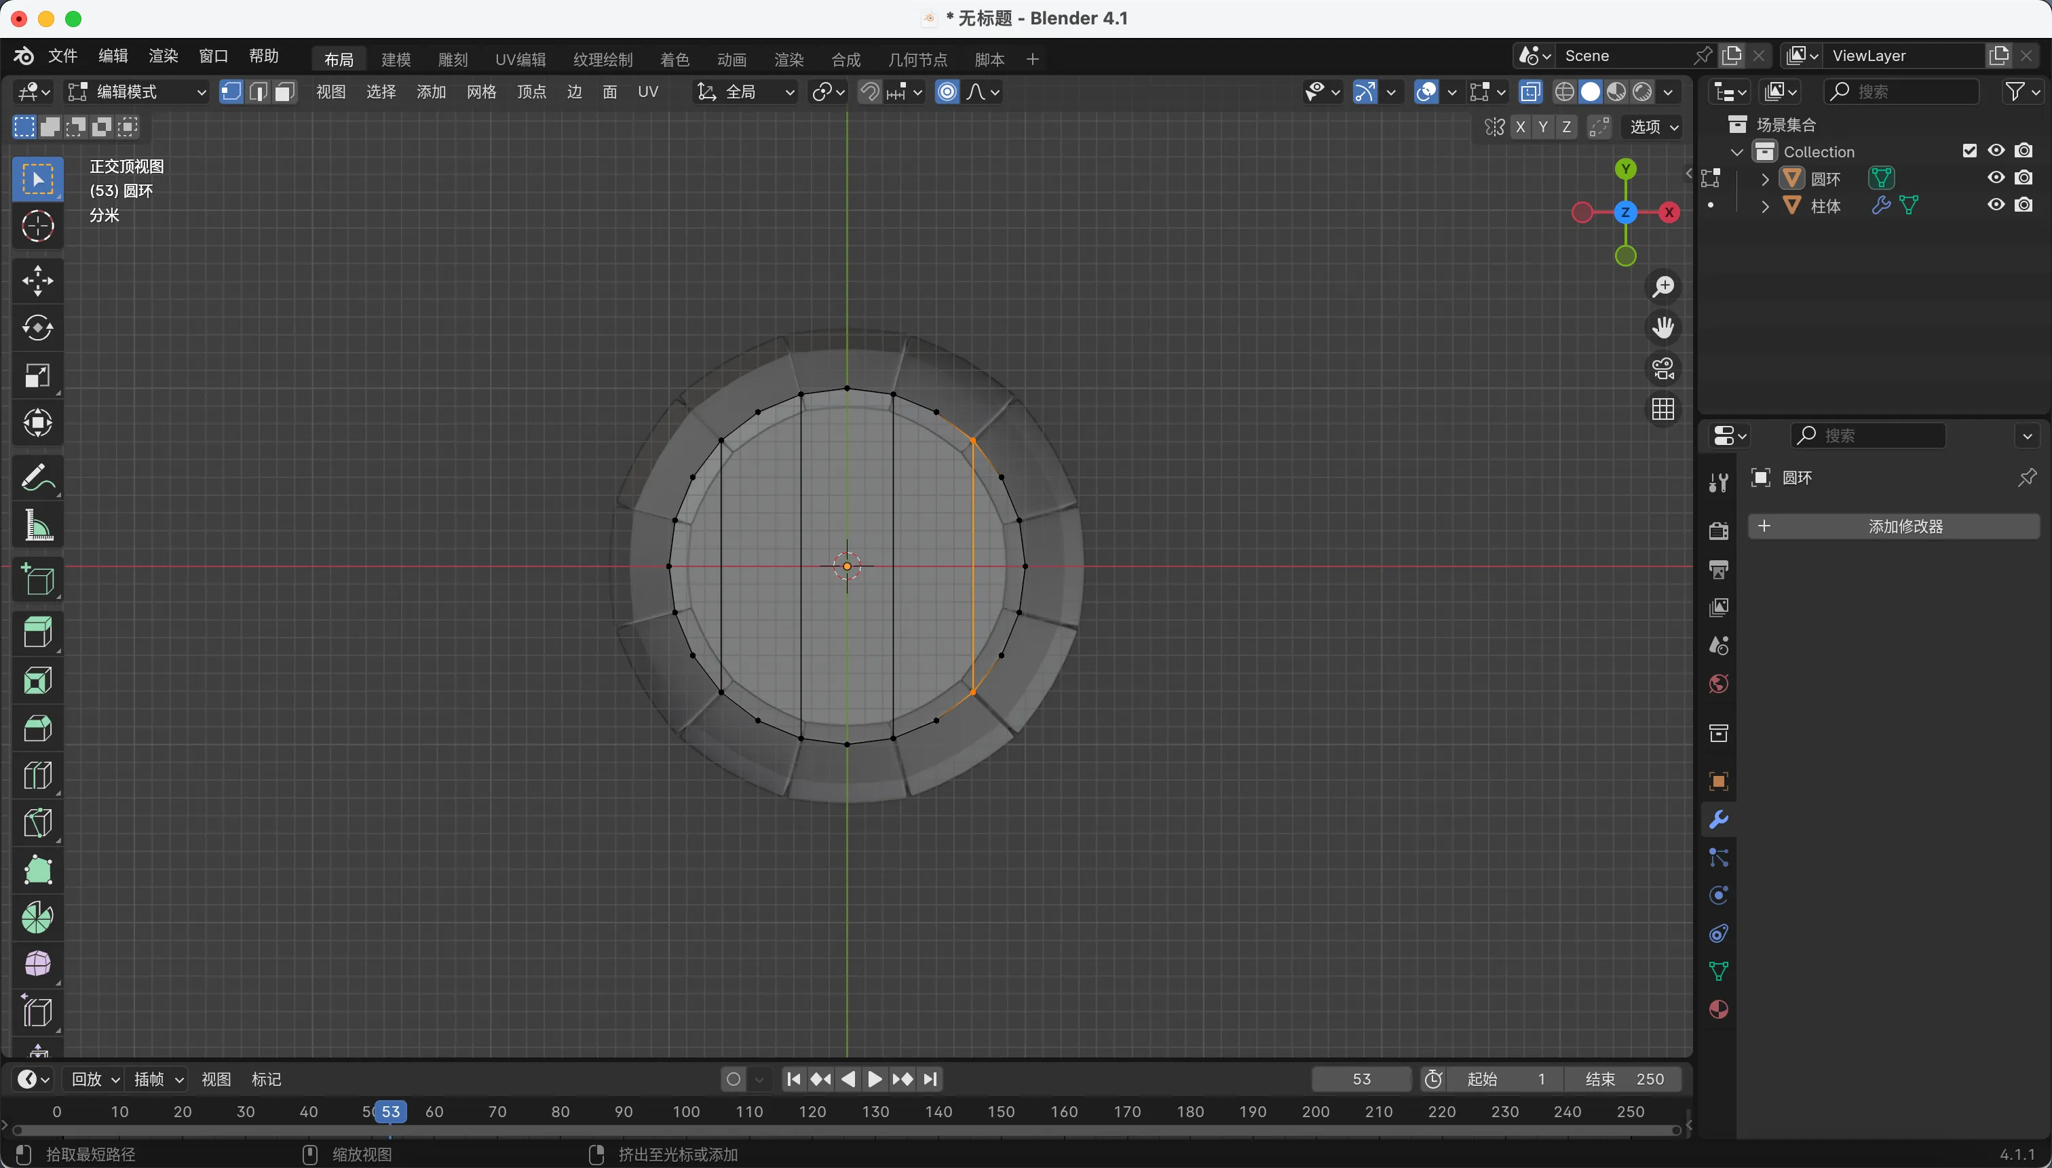This screenshot has height=1168, width=2052.
Task: Click the current frame field showing 53
Action: click(1361, 1079)
